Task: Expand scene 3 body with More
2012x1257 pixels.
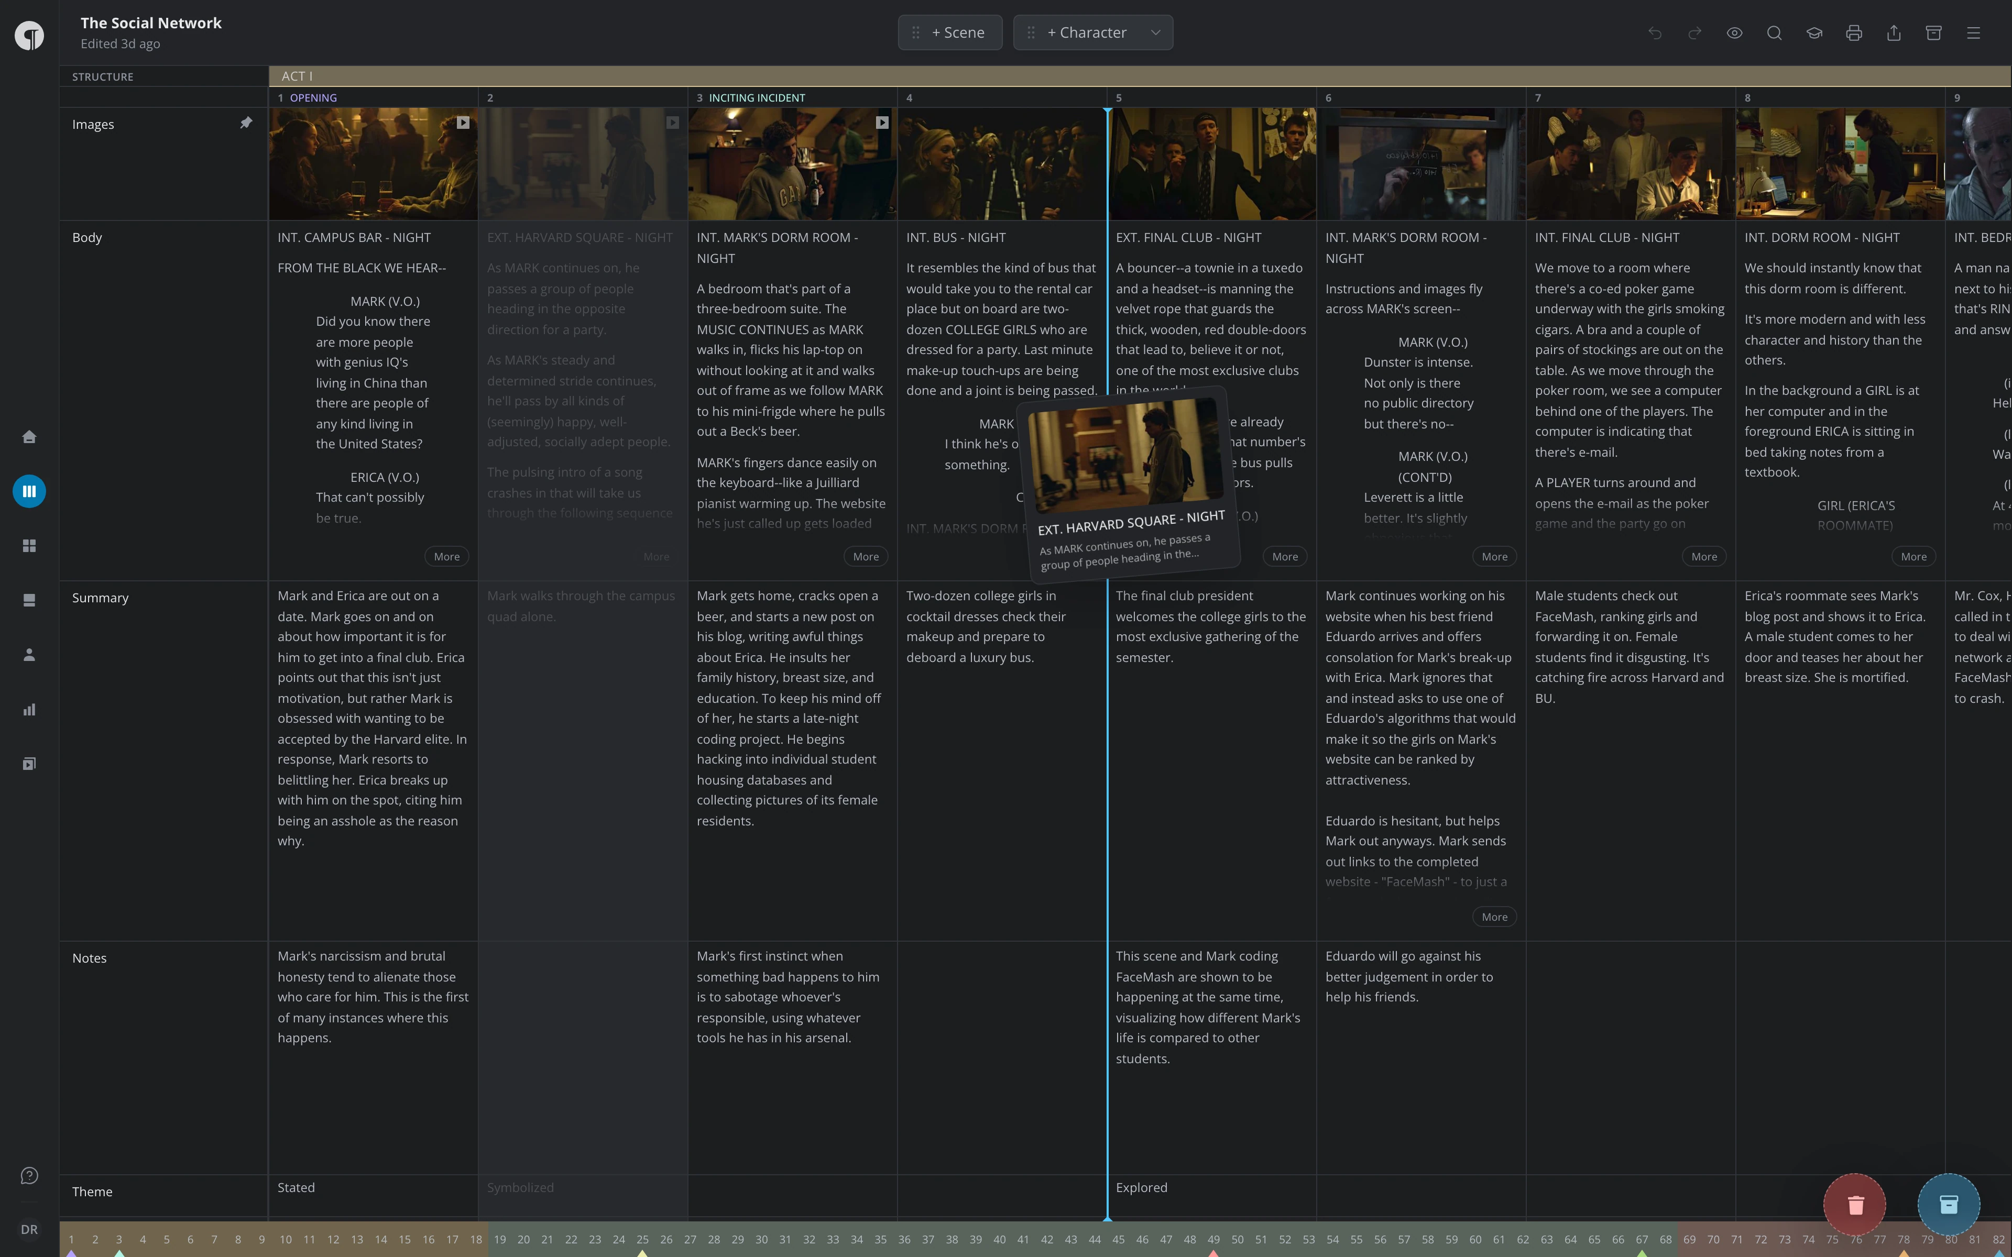Action: point(866,556)
